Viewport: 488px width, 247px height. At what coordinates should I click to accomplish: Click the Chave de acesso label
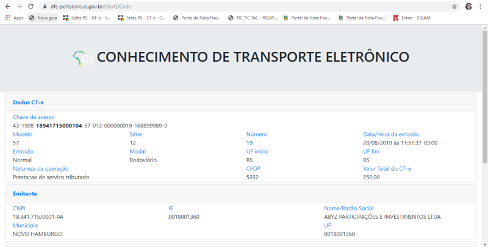34,117
